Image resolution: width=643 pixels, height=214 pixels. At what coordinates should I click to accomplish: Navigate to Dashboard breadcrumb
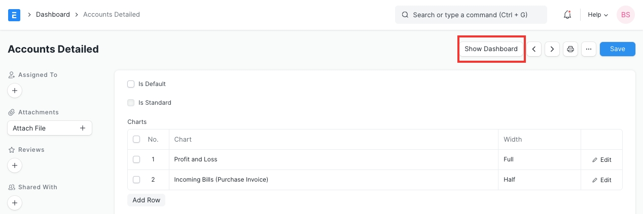coord(53,15)
